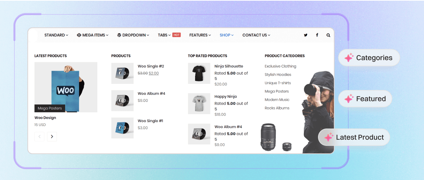The image size is (424, 180).
Task: Open the Twitter icon link
Action: (306, 35)
